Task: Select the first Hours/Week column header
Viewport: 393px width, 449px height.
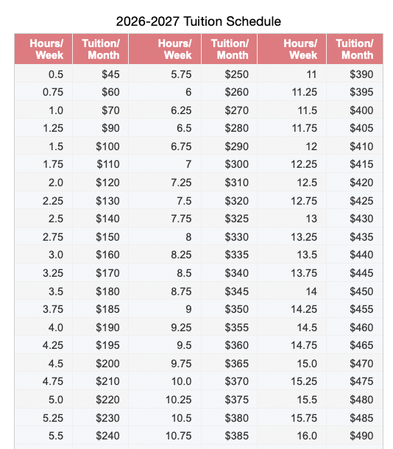Action: 43,49
